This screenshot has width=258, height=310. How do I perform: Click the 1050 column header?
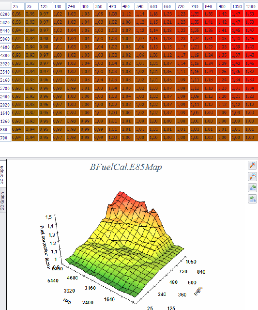[237, 6]
